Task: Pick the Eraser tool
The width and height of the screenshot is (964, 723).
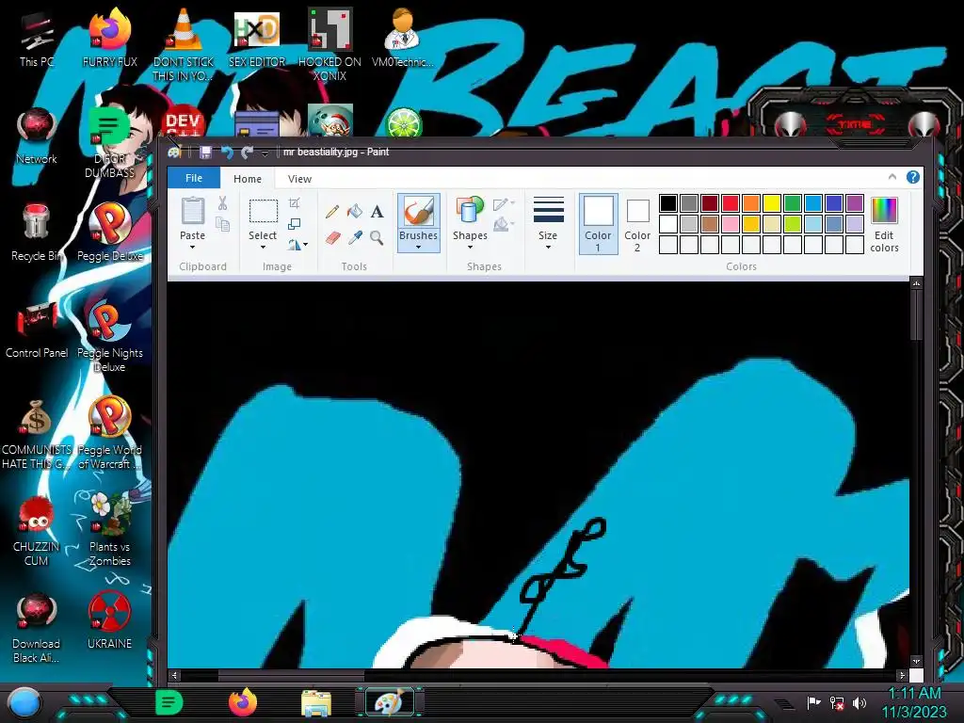Action: 332,237
